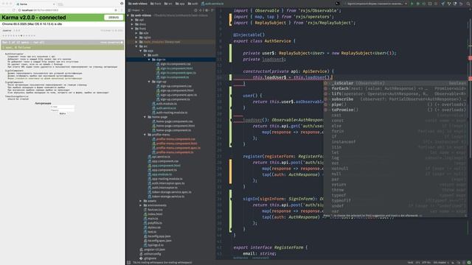Open auth-routing.module.ts file
Image resolution: width=472 pixels, height=265 pixels.
point(172,113)
